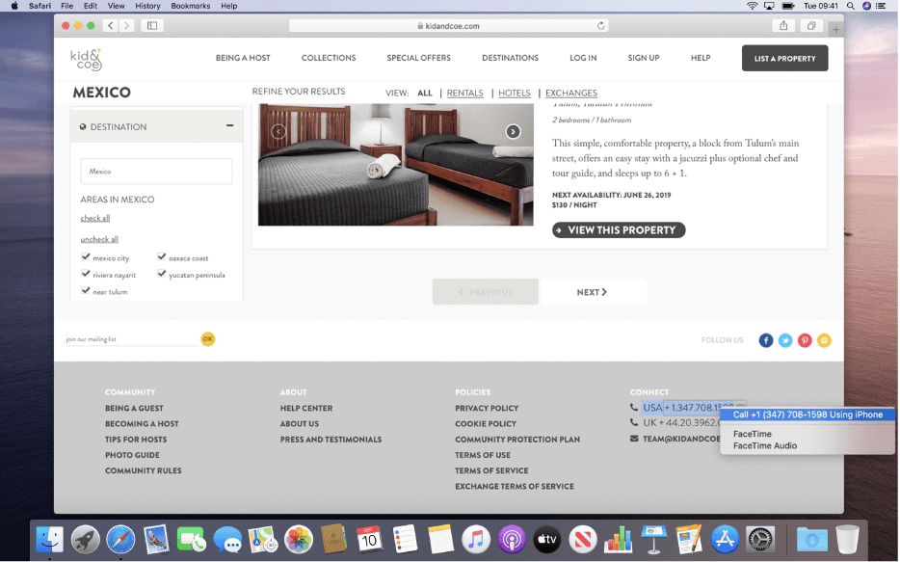The width and height of the screenshot is (900, 562).
Task: Click the phone icon beside the UK number
Action: (x=634, y=423)
